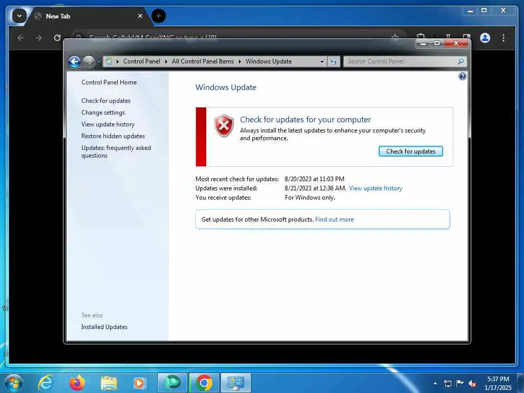This screenshot has width=524, height=393.
Task: Click the Check for updates button
Action: [411, 151]
